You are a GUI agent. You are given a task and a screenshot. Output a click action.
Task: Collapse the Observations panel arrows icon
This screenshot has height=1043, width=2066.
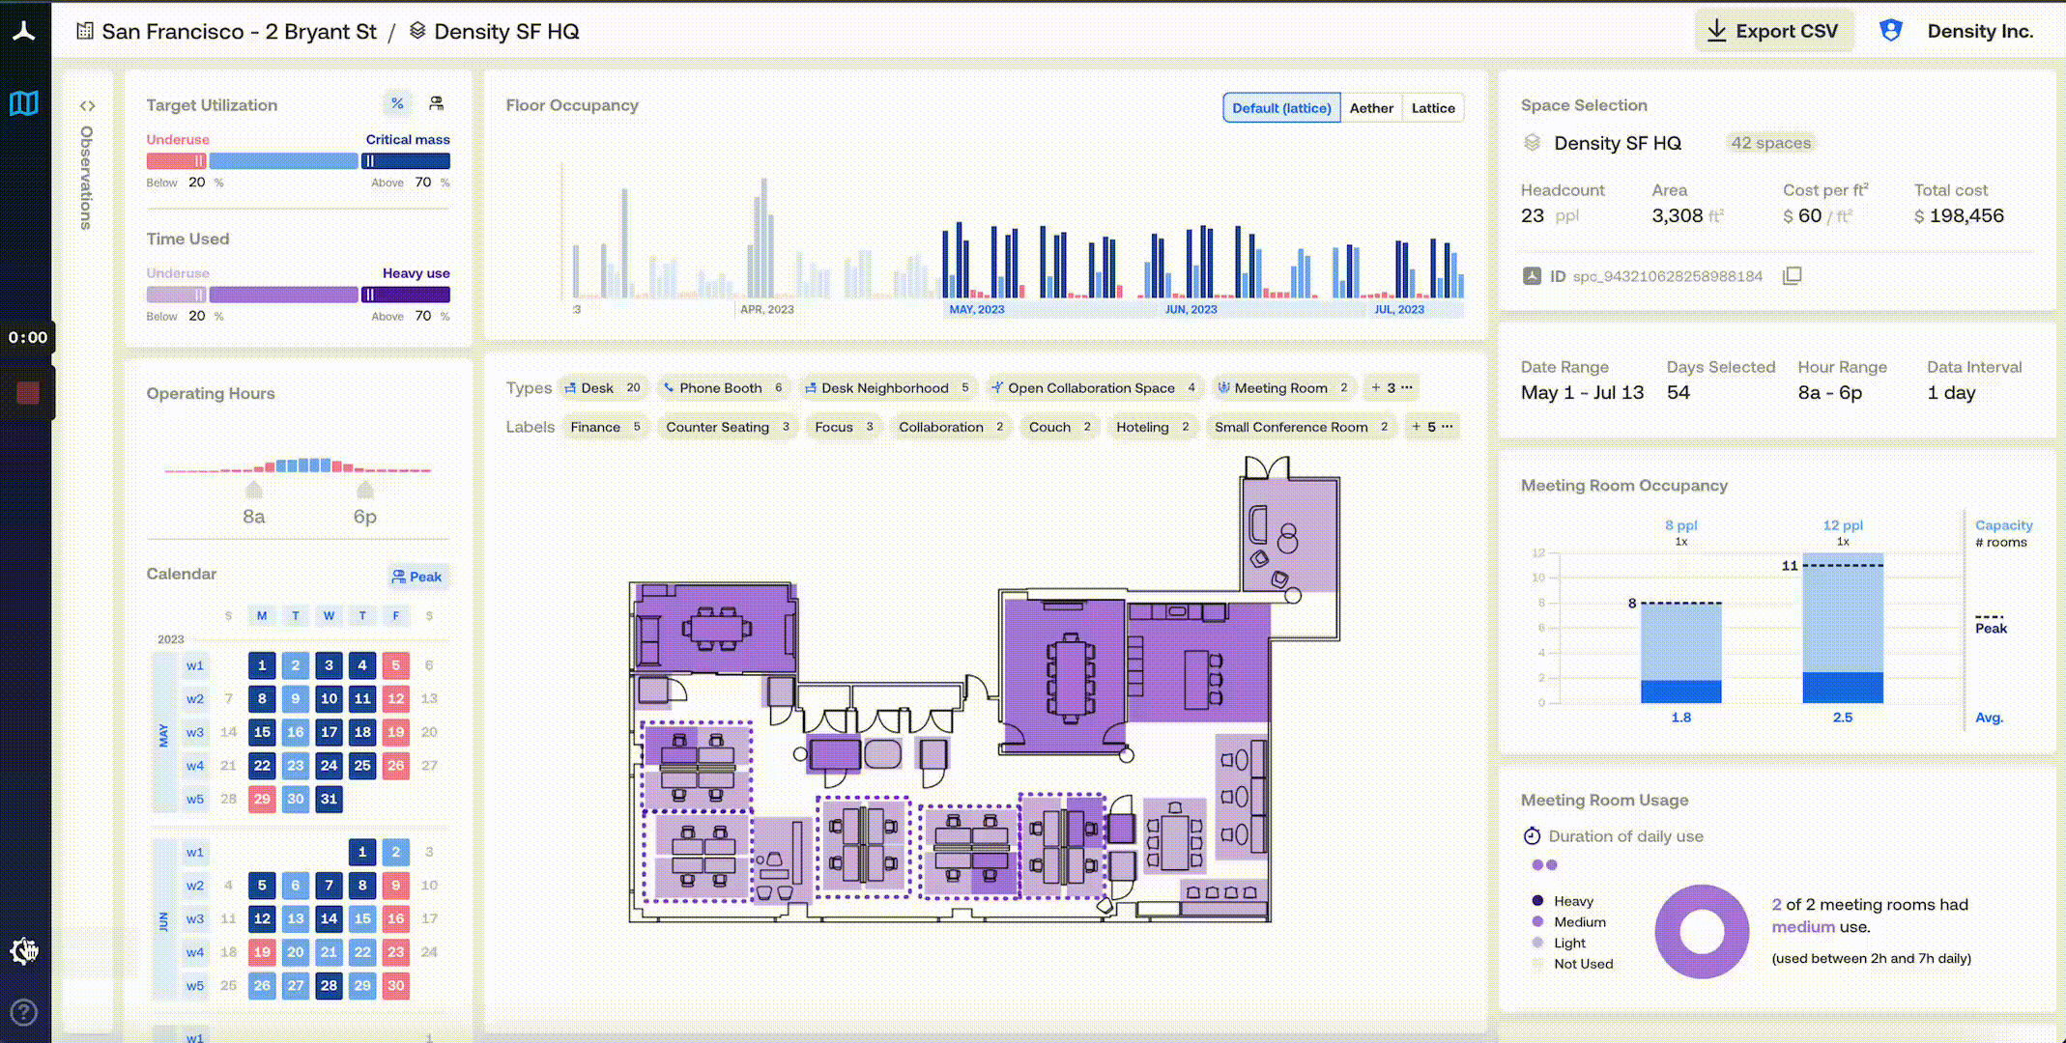click(87, 106)
